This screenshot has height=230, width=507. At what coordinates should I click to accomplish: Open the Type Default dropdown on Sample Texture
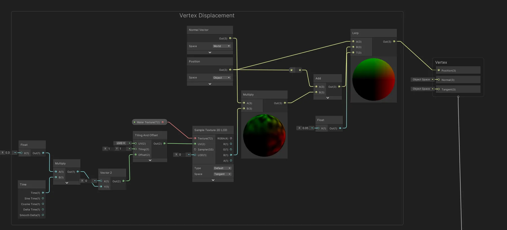[222, 168]
